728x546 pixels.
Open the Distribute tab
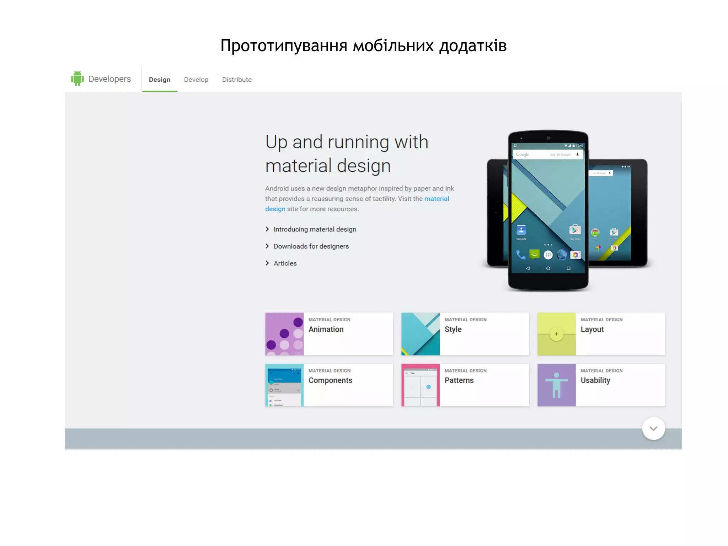237,80
